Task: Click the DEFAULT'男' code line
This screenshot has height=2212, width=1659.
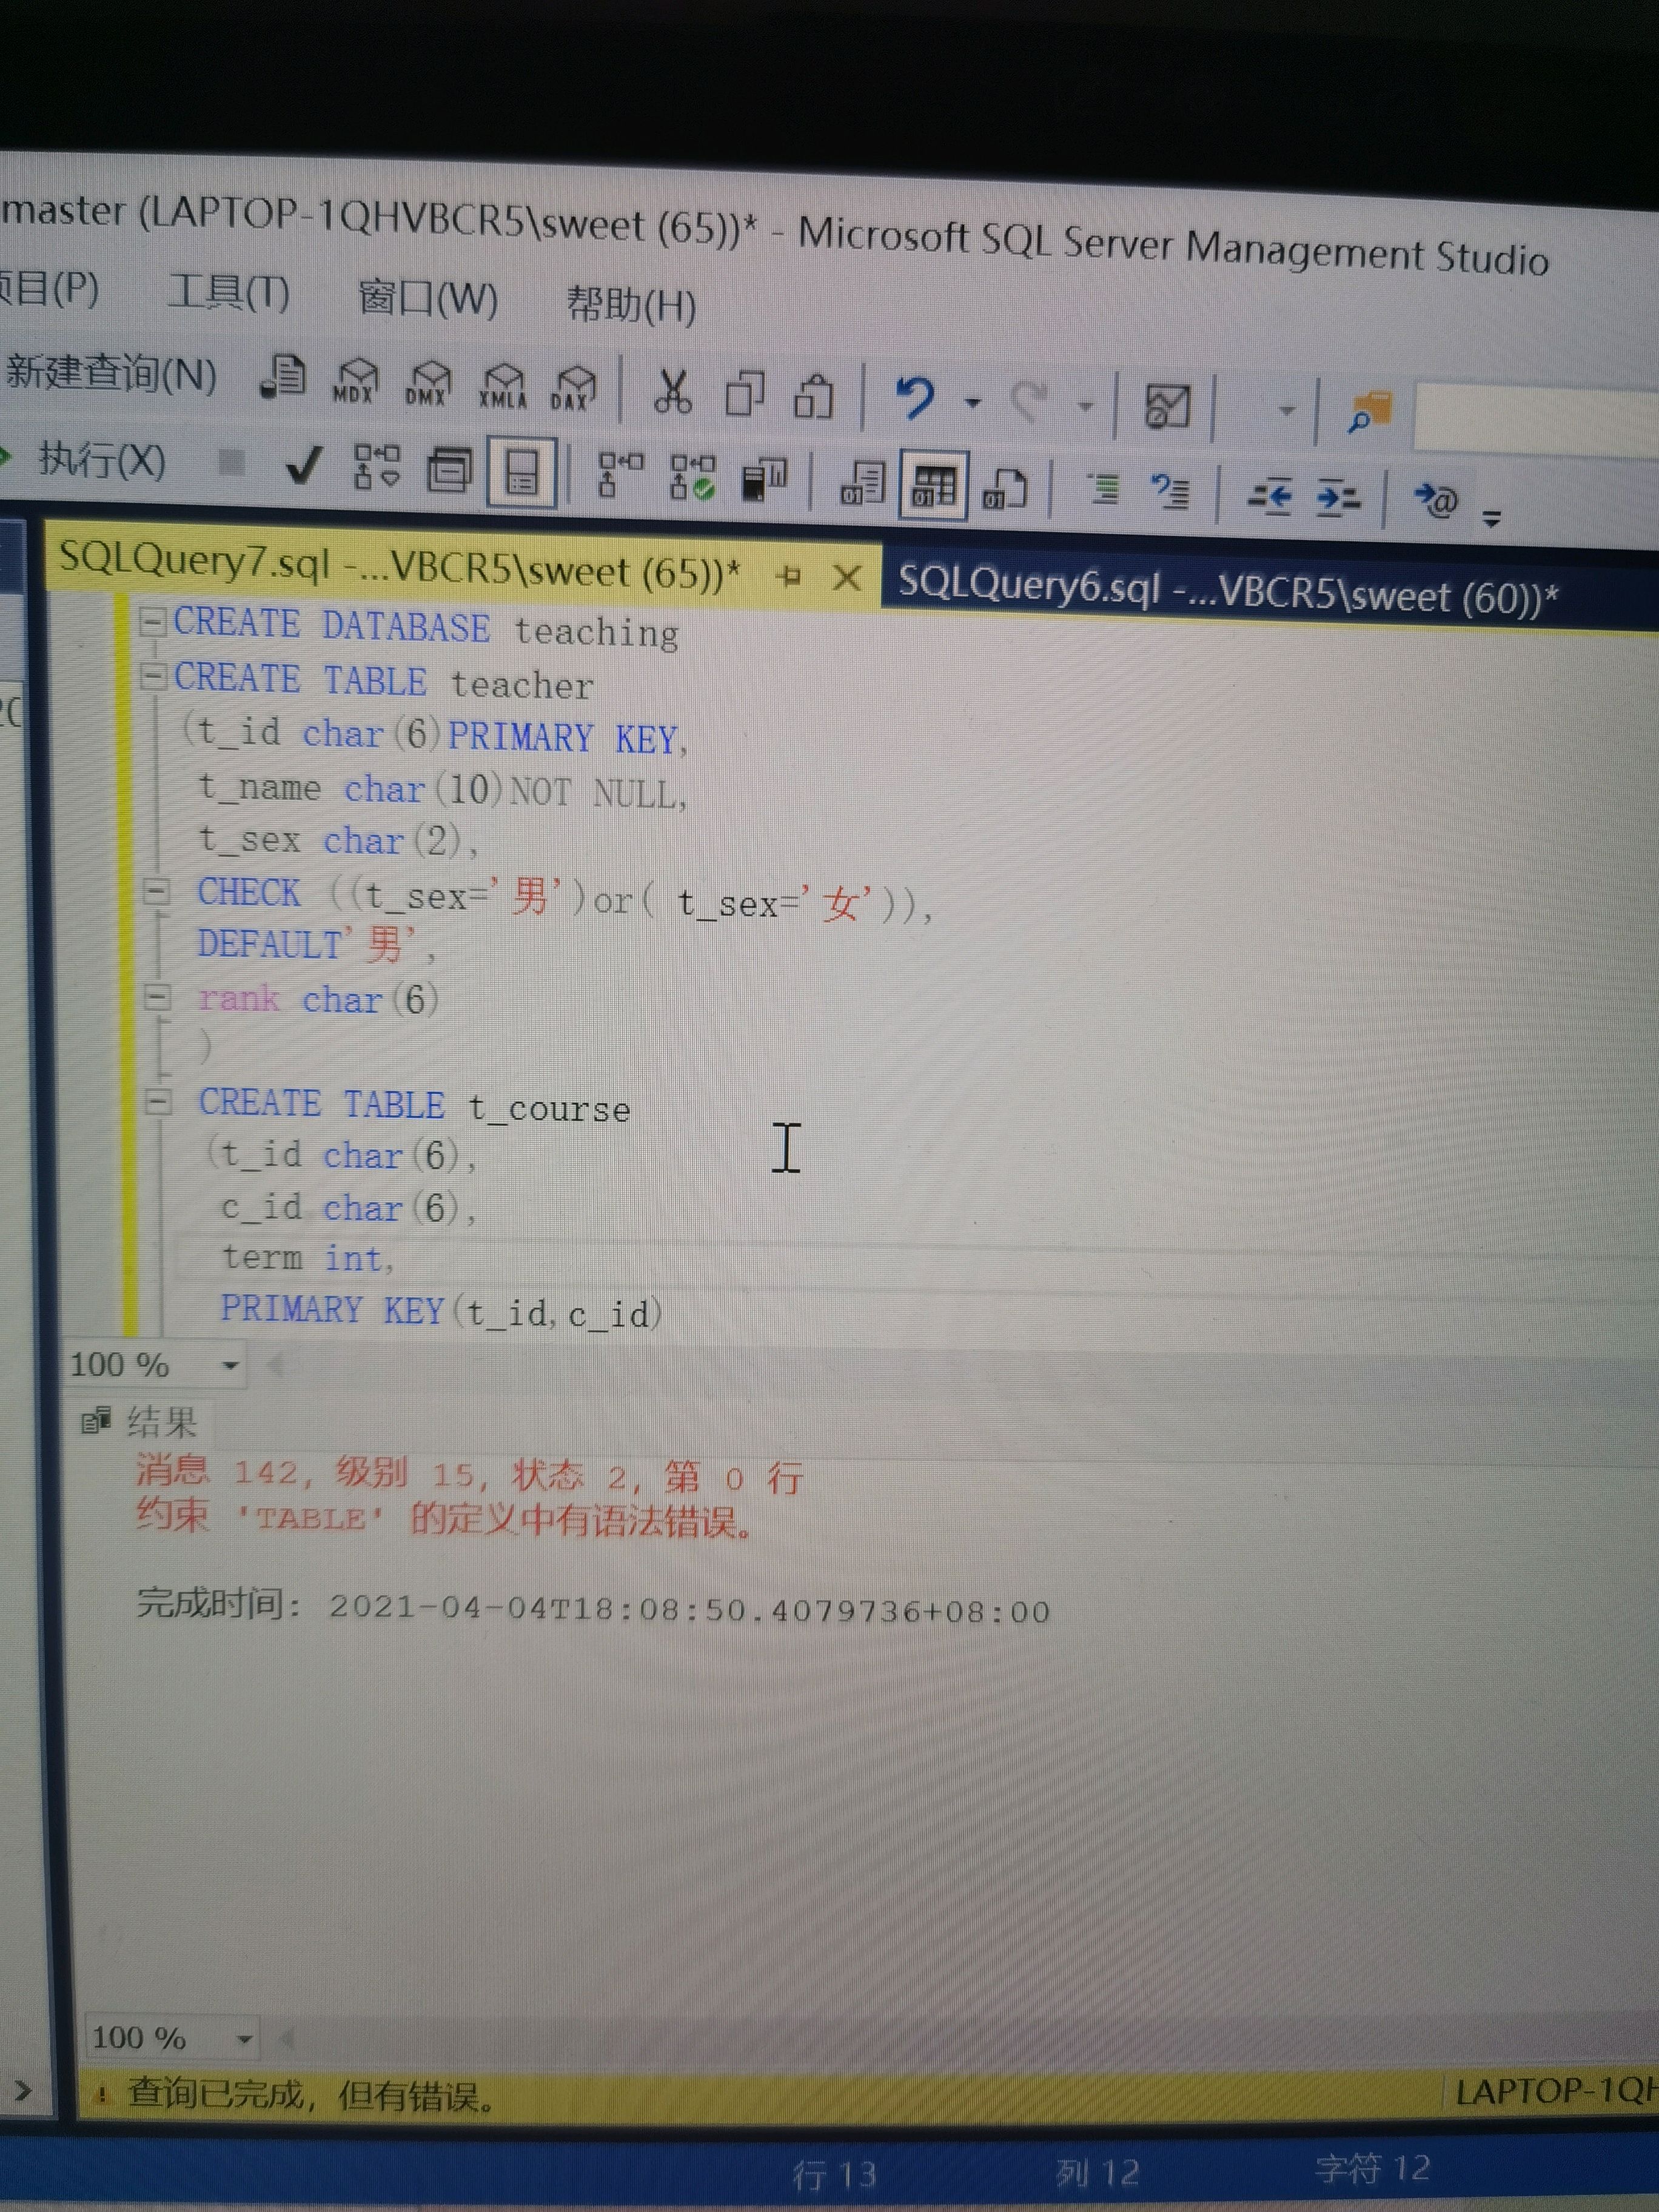Action: pyautogui.click(x=316, y=944)
